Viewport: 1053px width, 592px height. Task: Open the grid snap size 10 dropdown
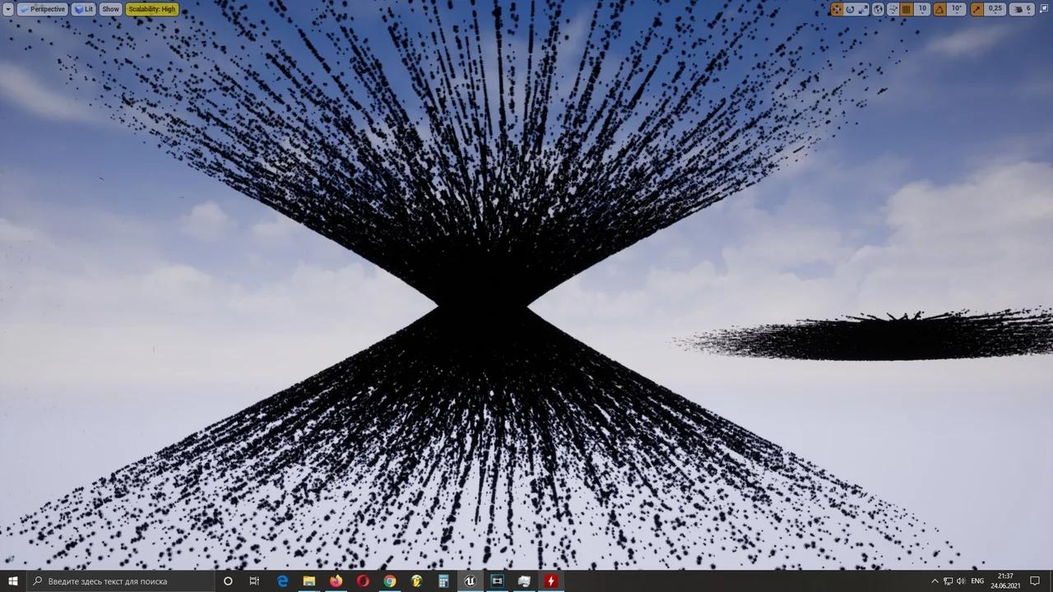pyautogui.click(x=922, y=9)
